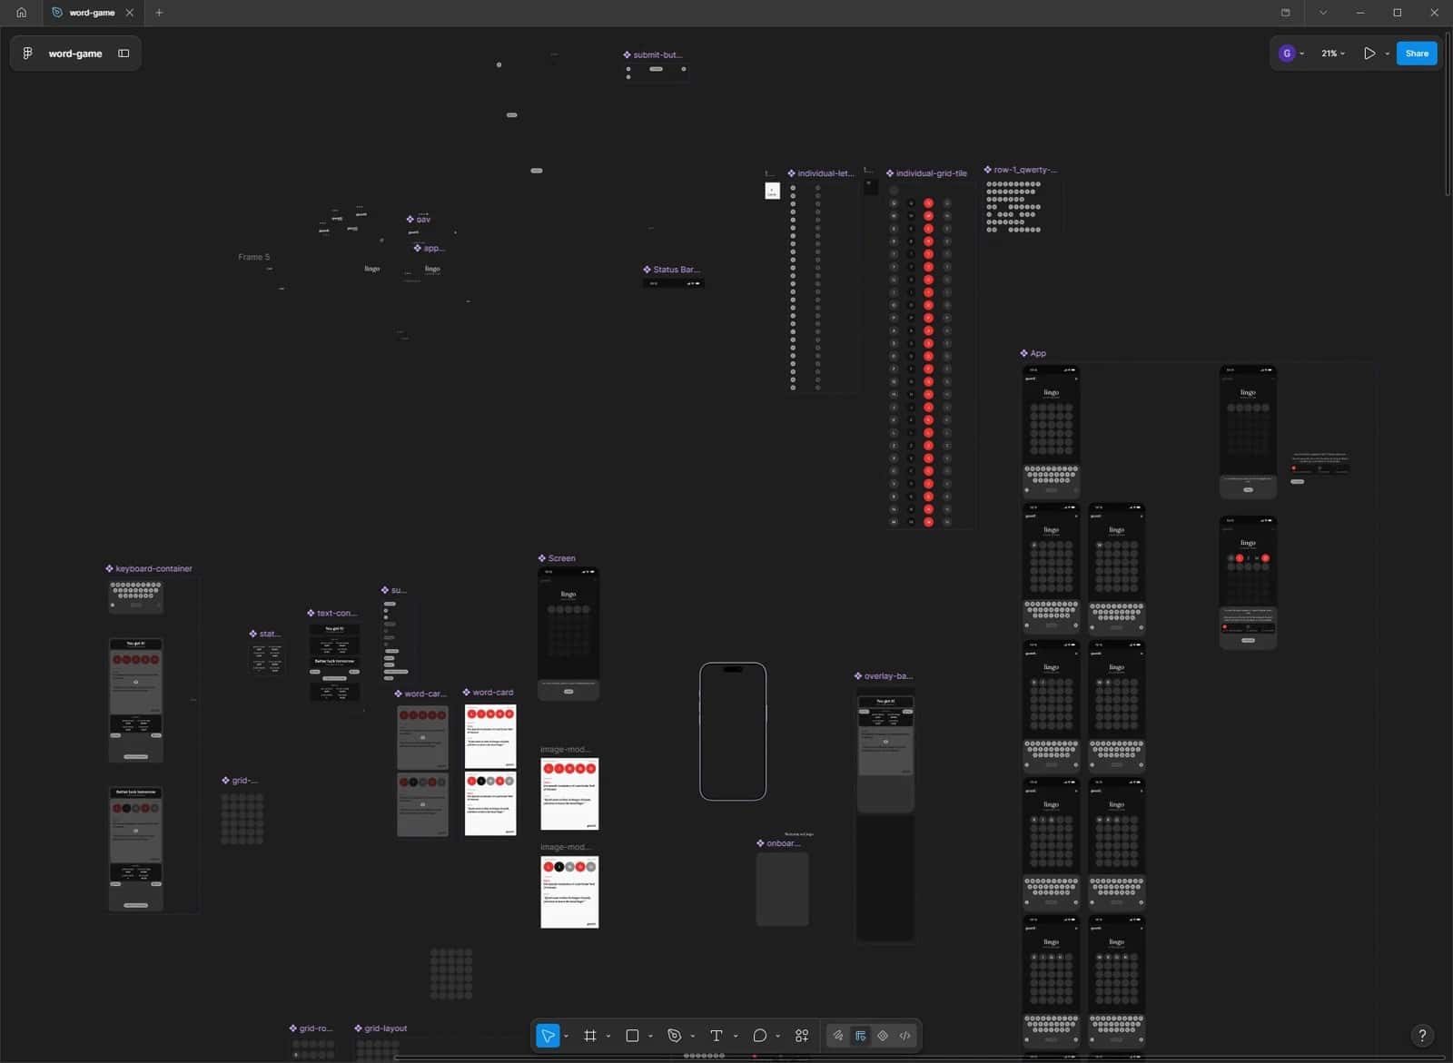Open the 21% zoom dropdown
This screenshot has width=1453, height=1063.
pyautogui.click(x=1333, y=54)
